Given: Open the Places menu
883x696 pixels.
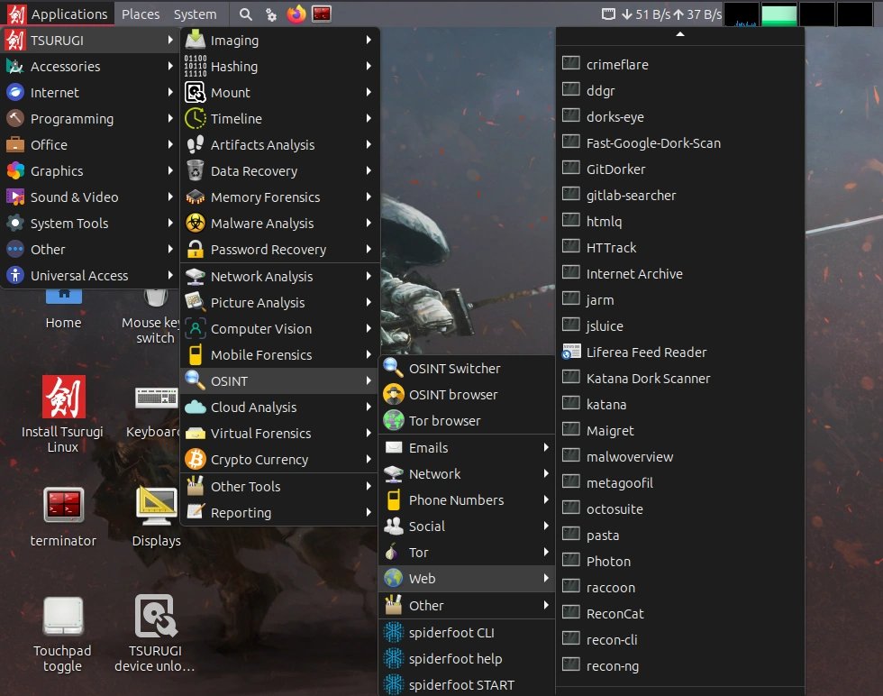Looking at the screenshot, I should tap(141, 14).
